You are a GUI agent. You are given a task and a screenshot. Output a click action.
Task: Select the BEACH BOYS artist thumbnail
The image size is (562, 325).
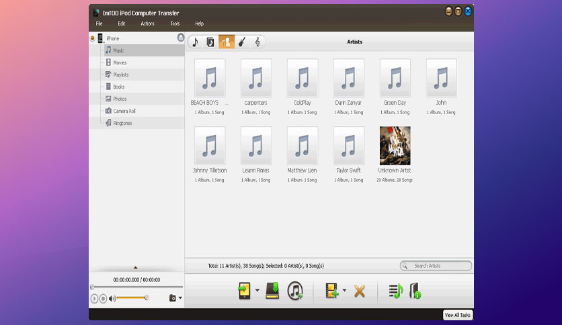210,78
